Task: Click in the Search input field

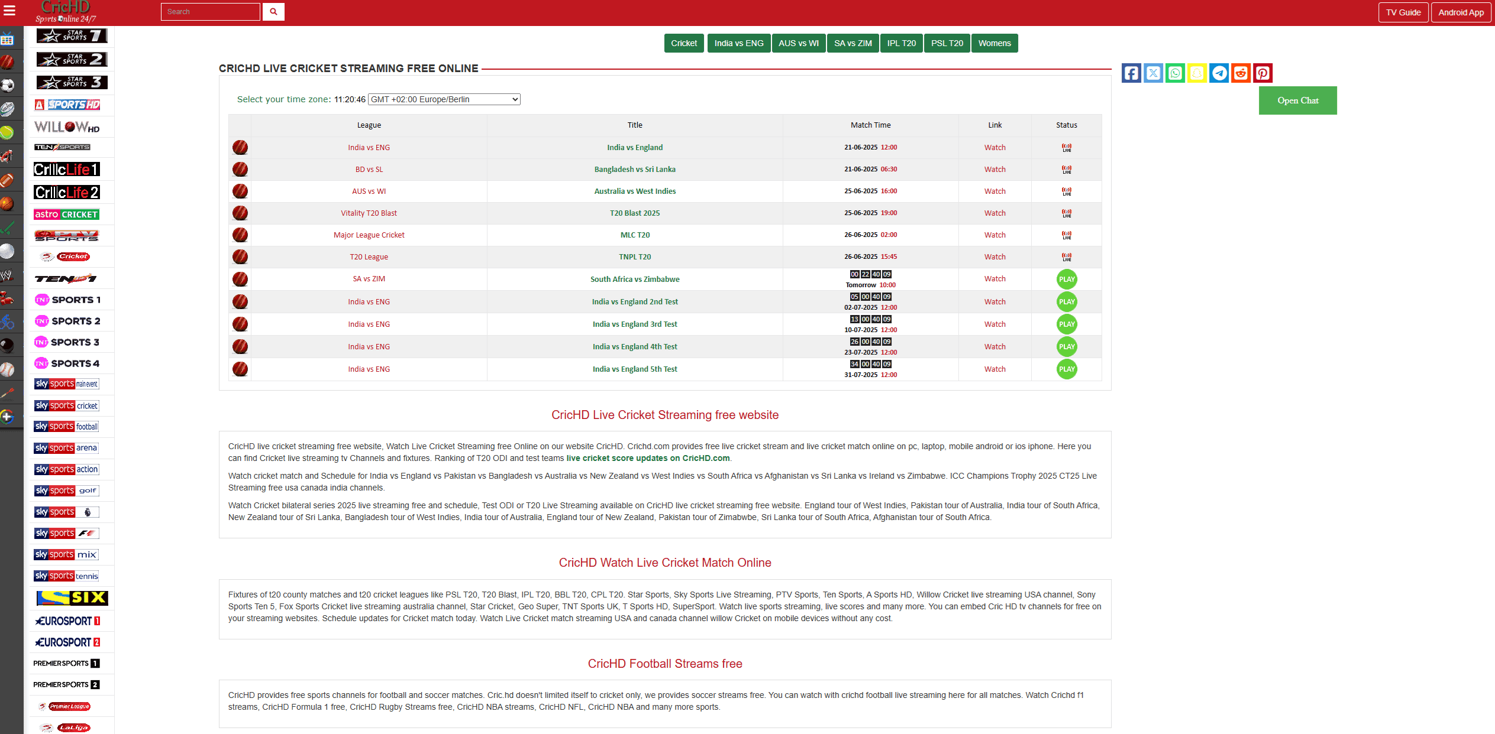Action: click(211, 12)
